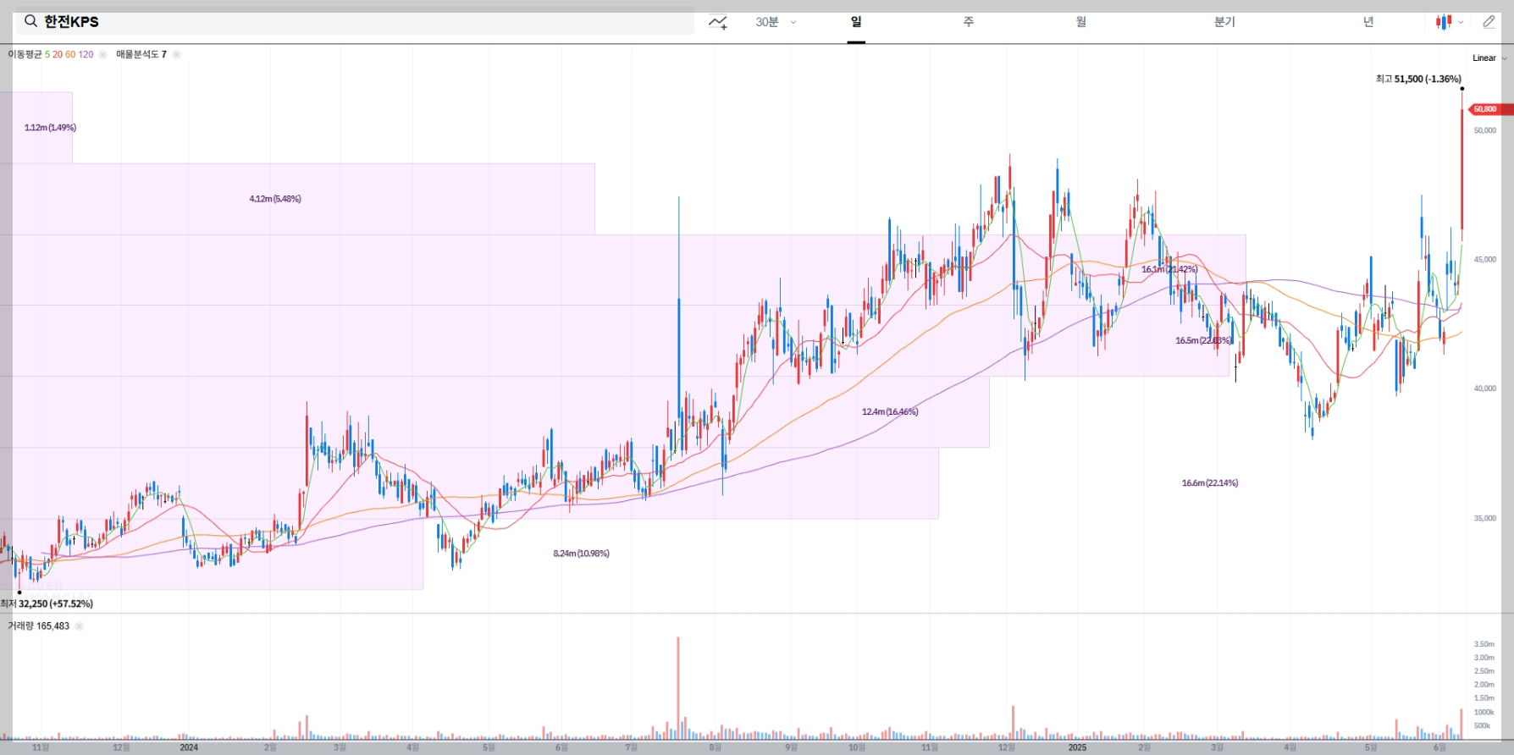Click the 45,000 price axis label
Screen dimensions: 1514x755
coord(1485,260)
